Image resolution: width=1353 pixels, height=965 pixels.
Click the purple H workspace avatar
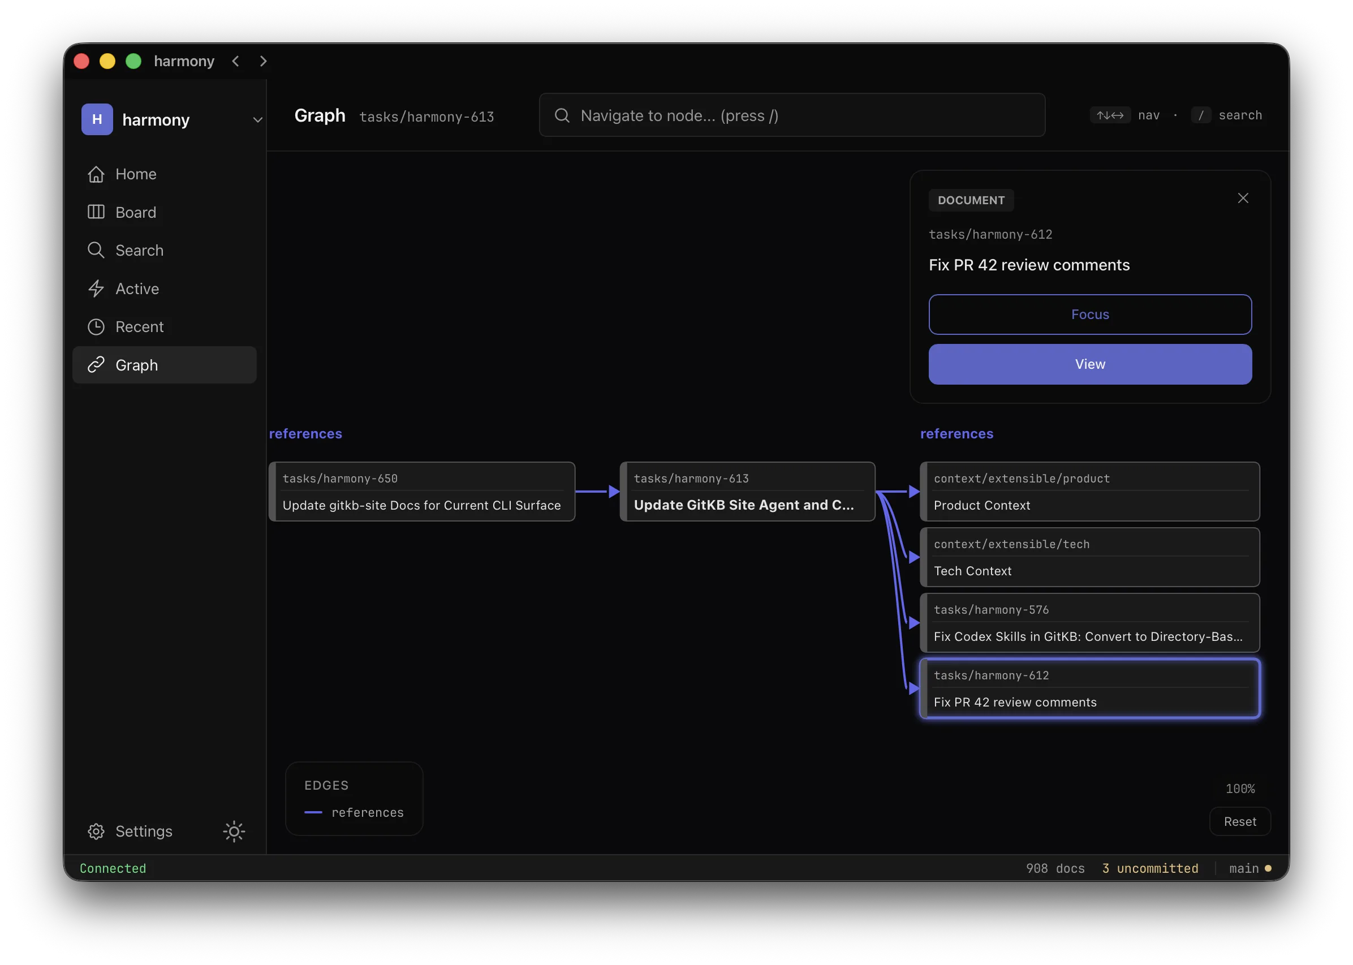(x=97, y=119)
